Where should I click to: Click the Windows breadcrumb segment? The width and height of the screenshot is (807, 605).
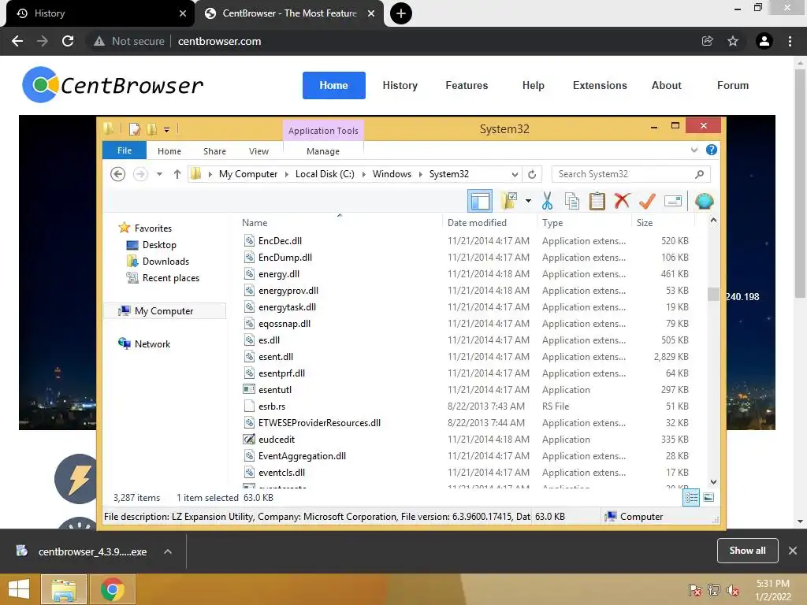392,174
